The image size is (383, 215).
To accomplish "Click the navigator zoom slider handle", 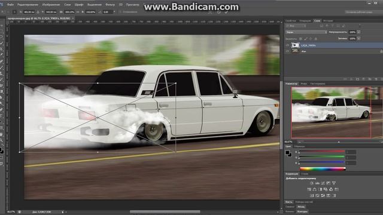I will tap(339, 142).
